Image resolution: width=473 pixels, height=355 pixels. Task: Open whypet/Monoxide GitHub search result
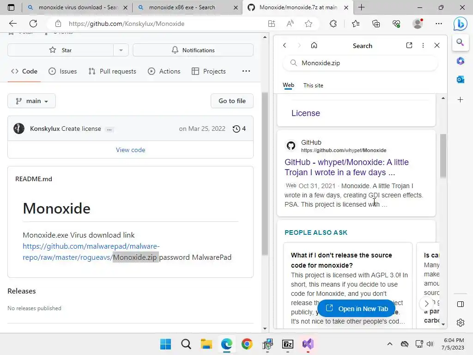[346, 167]
